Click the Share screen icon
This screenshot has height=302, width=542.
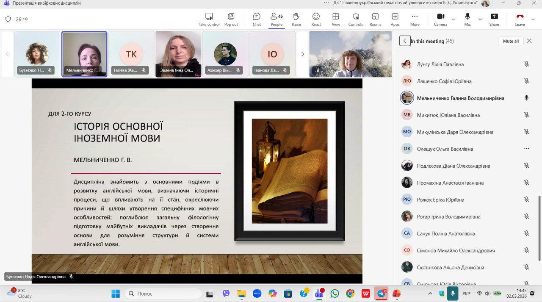(x=494, y=19)
